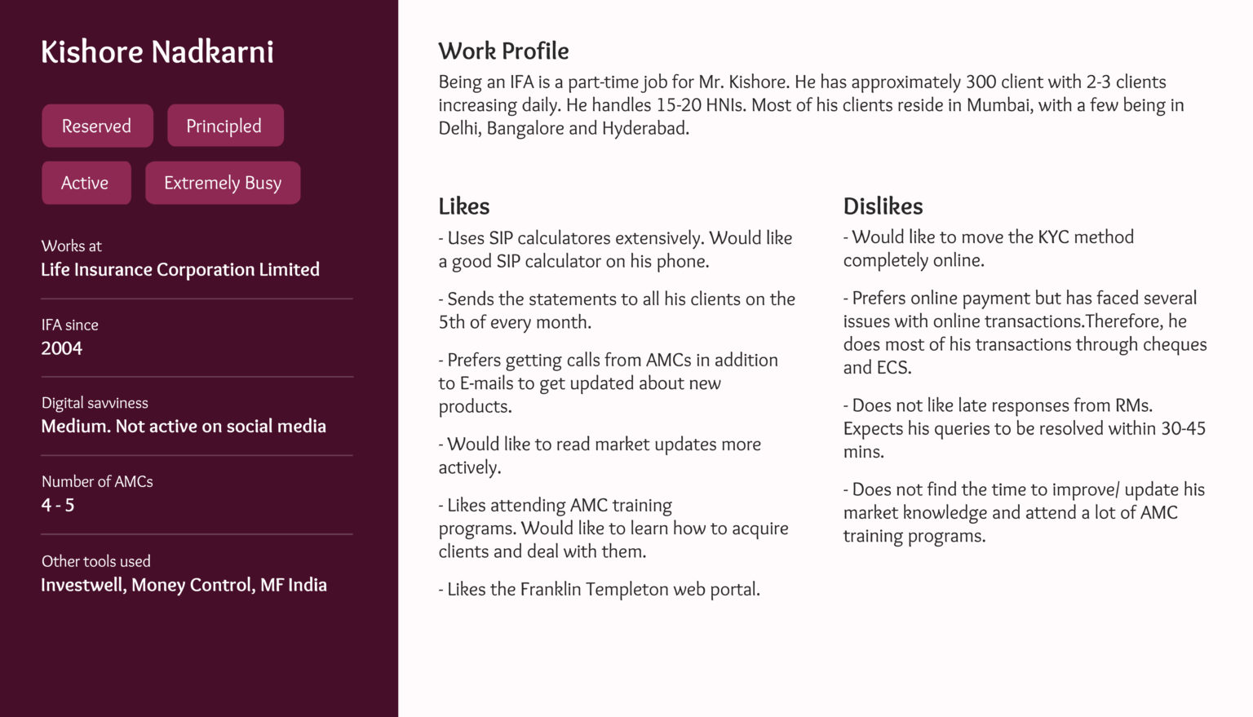Select the Extremely Busy tag
The image size is (1253, 717).
[223, 183]
